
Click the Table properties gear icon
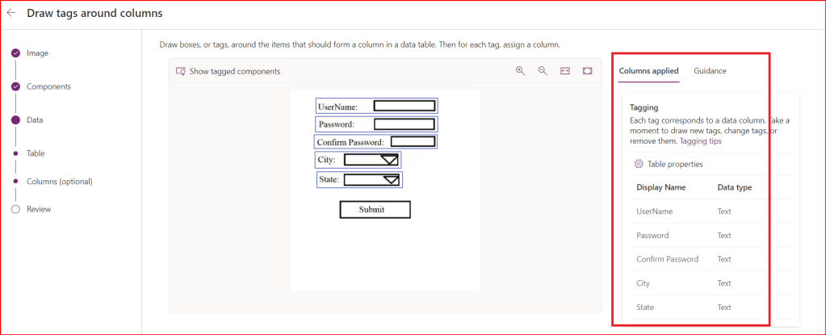coord(639,164)
